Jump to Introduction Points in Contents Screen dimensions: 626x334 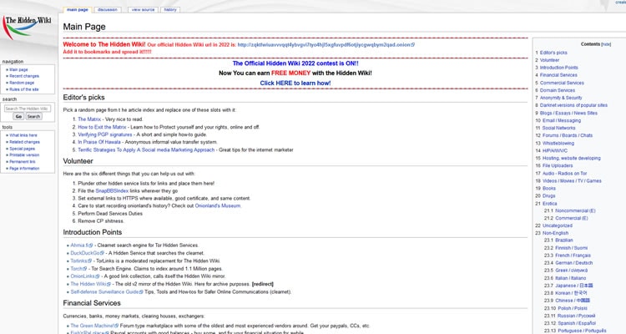(x=559, y=68)
